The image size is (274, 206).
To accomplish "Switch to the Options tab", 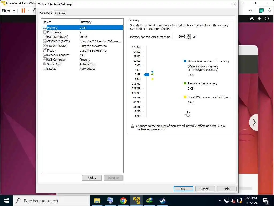I will click(x=60, y=13).
